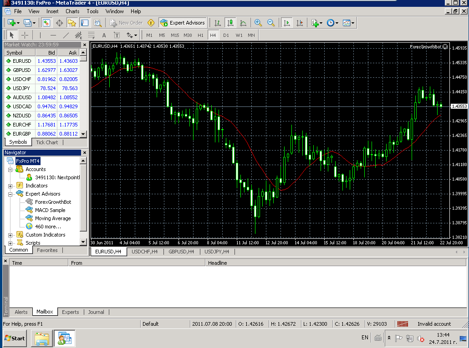This screenshot has height=348, width=469.
Task: Click the Moving Average expert icon
Action: pyautogui.click(x=29, y=218)
